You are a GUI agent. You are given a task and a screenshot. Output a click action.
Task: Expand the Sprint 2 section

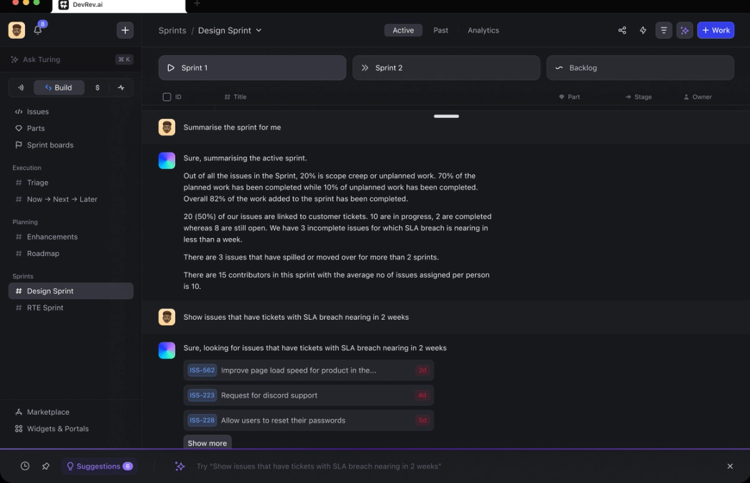point(447,68)
